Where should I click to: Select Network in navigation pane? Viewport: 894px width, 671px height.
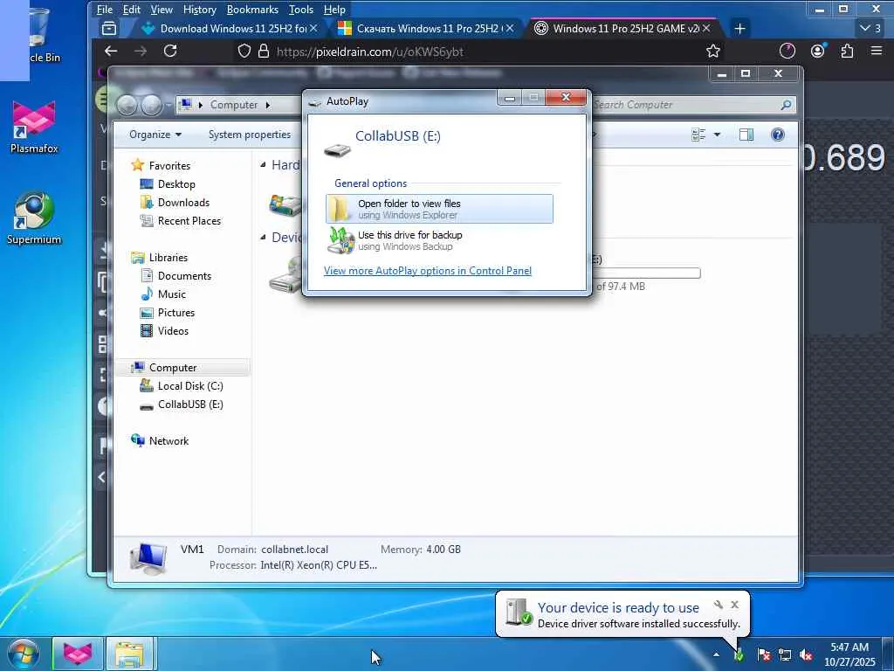tap(168, 440)
